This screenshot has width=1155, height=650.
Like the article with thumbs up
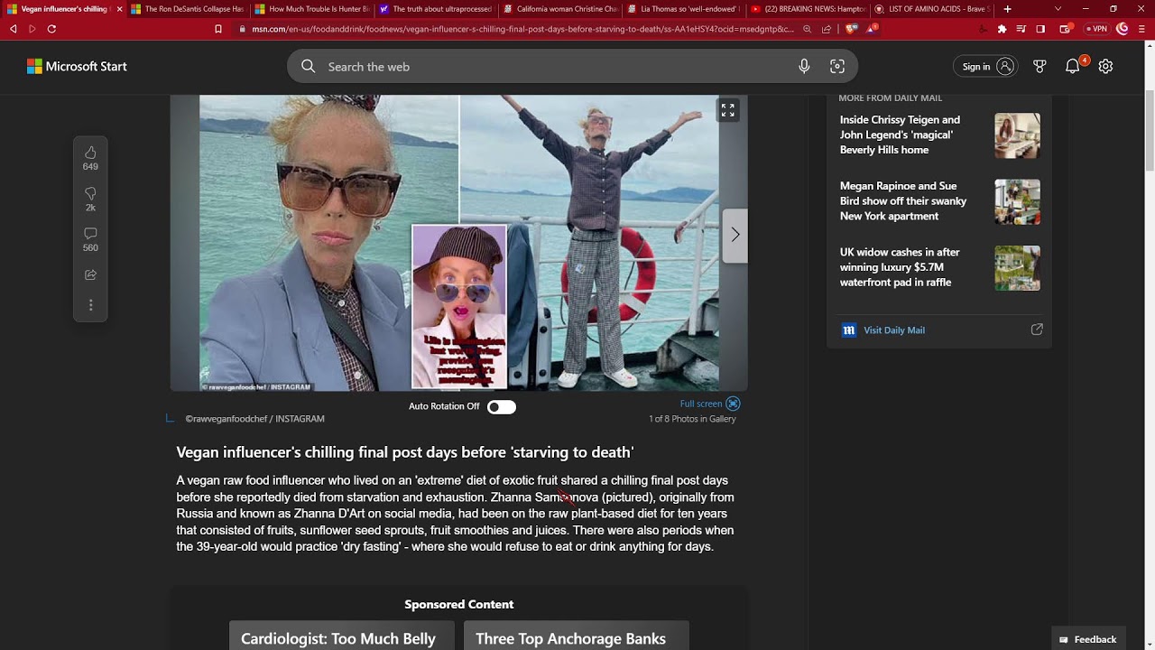[90, 152]
